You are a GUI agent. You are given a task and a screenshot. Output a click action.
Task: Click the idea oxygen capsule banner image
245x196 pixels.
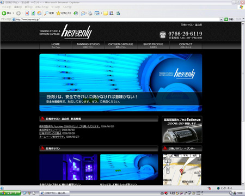[x=182, y=130]
